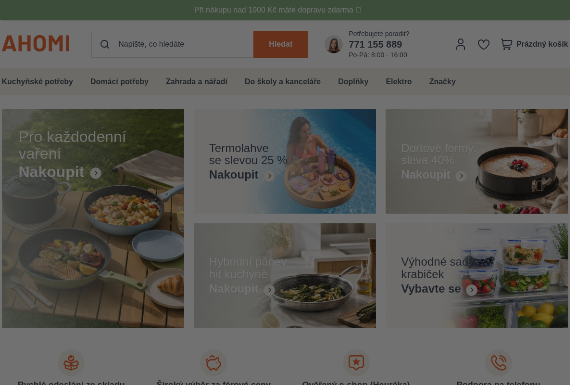Image resolution: width=577 pixels, height=385 pixels.
Task: Click the support advisor avatar
Action: pos(334,44)
